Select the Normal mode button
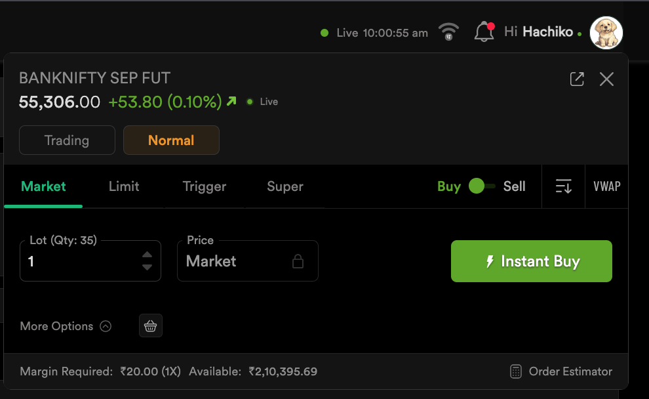This screenshot has height=399, width=649. point(171,140)
